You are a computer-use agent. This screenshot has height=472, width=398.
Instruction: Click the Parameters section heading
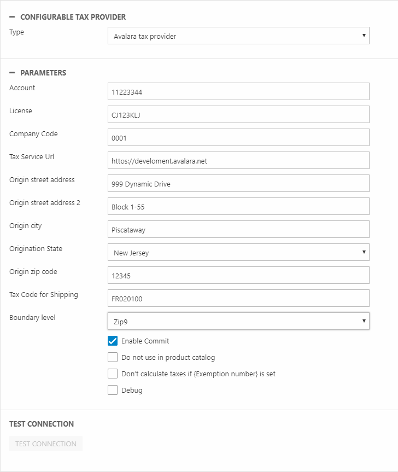pyautogui.click(x=43, y=73)
